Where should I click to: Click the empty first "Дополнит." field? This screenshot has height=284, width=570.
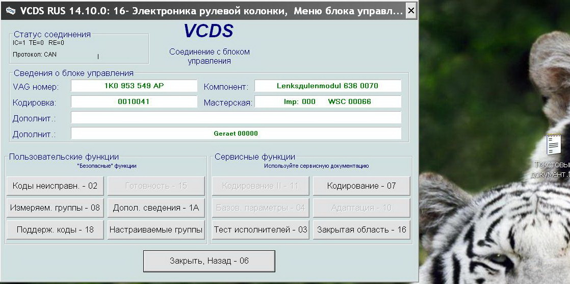pos(236,117)
